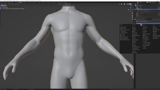The height and width of the screenshot is (90, 160).
Task: Expand the selected Hero_Body object row
Action: 137,9
